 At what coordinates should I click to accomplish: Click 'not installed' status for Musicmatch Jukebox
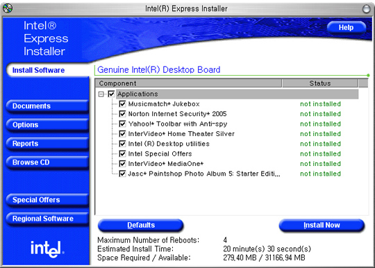[x=320, y=104]
